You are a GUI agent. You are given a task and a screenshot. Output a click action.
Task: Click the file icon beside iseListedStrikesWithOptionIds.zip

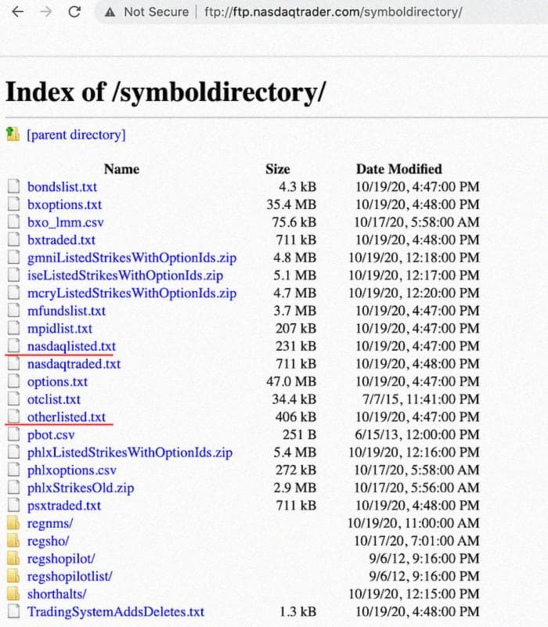coord(13,275)
